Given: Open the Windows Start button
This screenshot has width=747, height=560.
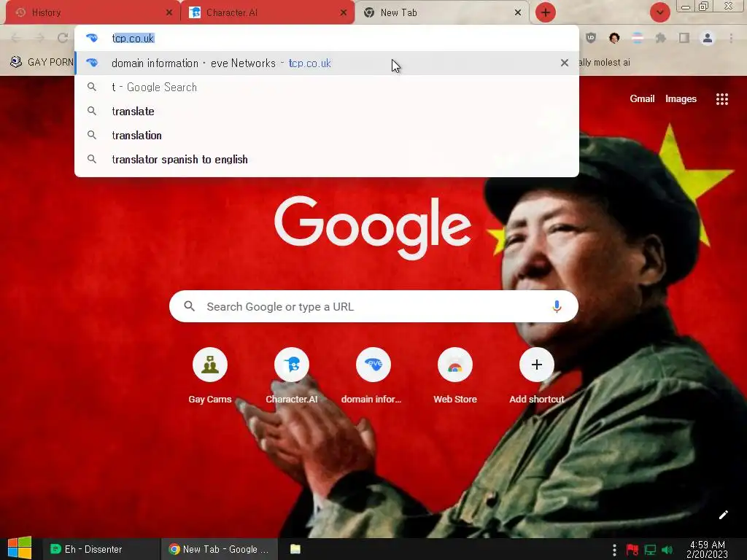Looking at the screenshot, I should pyautogui.click(x=20, y=548).
